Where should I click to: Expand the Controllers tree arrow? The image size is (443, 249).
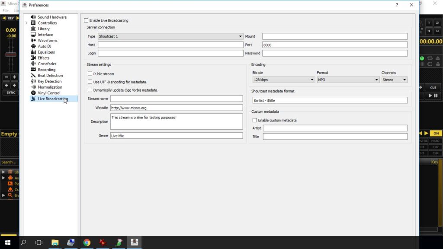26,23
